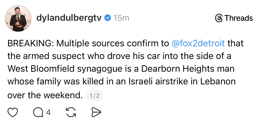Expand the 1/2 thread indicator

95,96
